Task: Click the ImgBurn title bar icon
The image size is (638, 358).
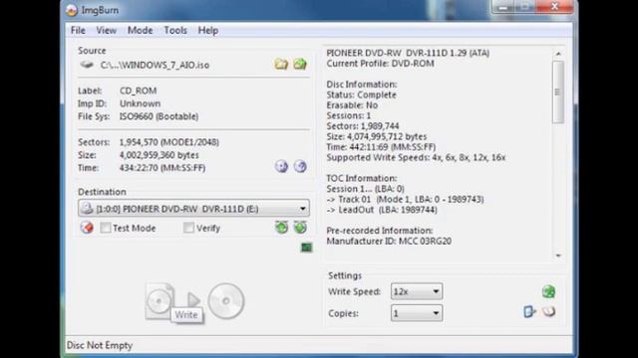Action: pyautogui.click(x=72, y=10)
